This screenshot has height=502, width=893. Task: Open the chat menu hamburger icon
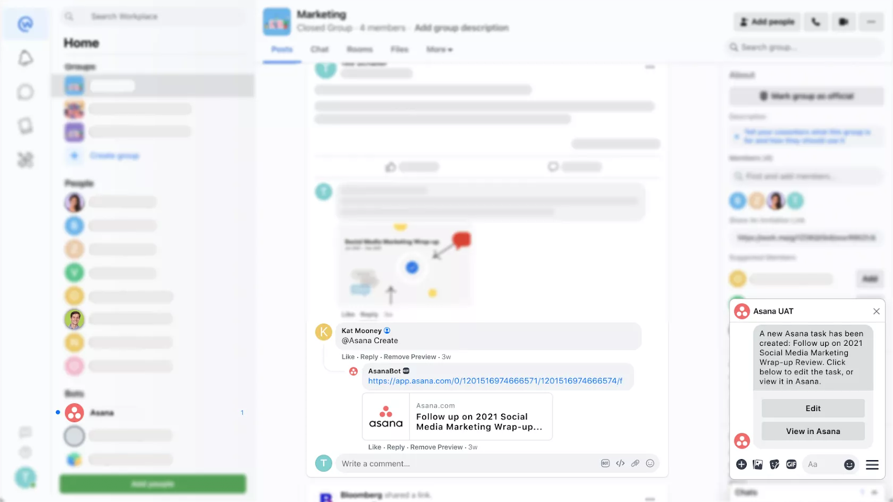pyautogui.click(x=872, y=465)
